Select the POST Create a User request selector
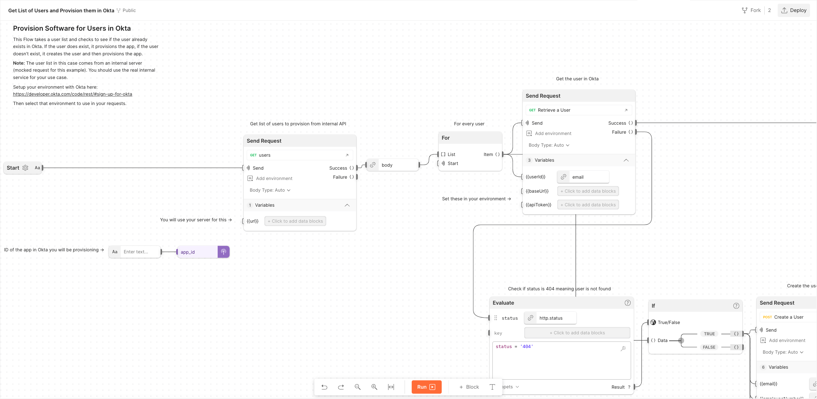Viewport: 817px width, 399px height. click(788, 317)
